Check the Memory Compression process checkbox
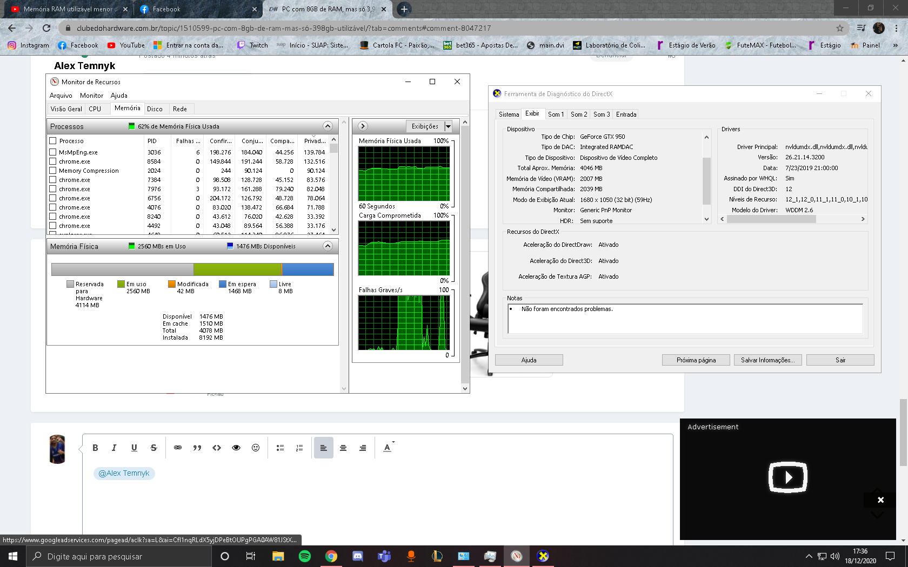908x567 pixels. point(53,171)
